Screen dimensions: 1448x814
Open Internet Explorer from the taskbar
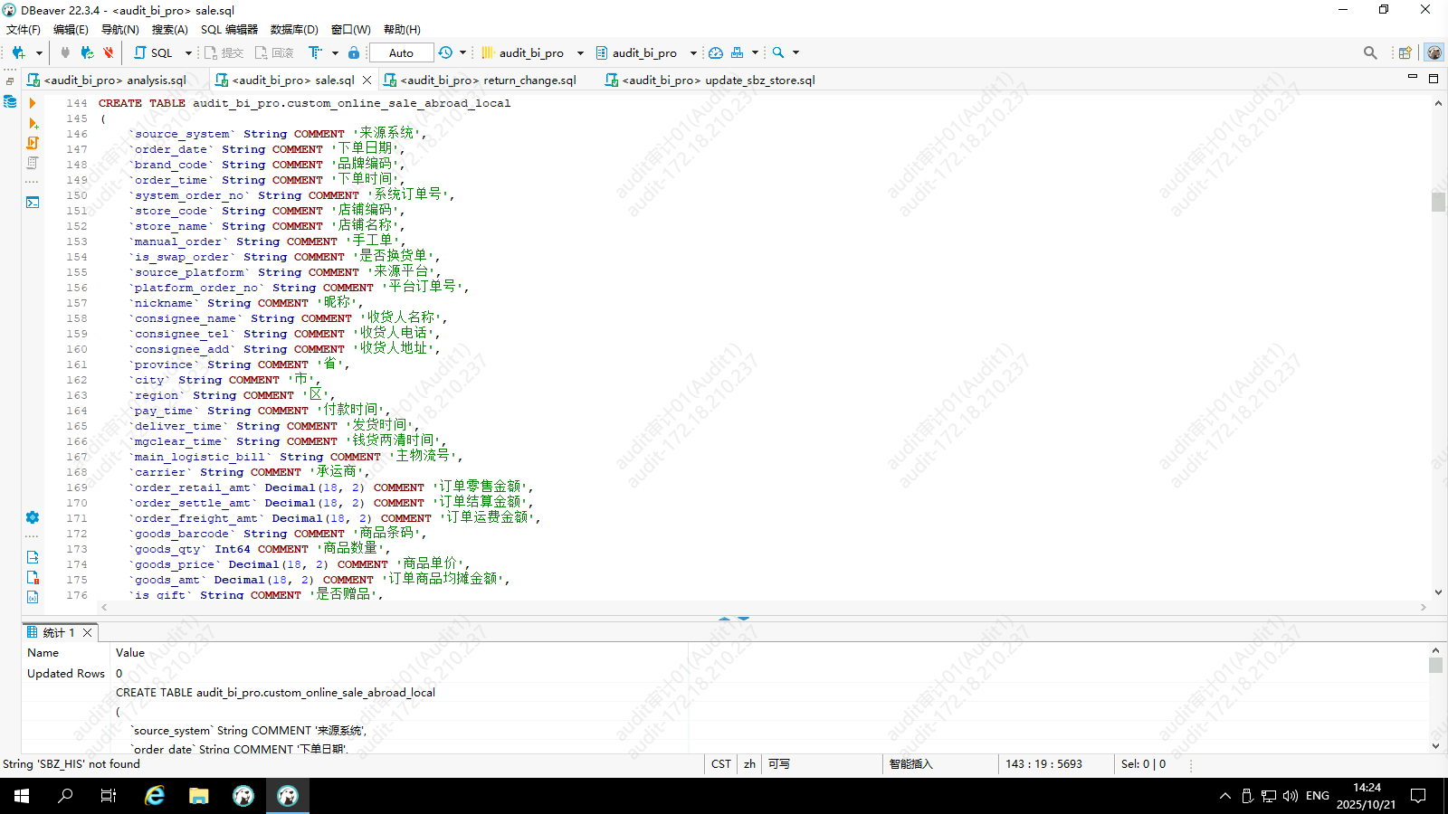pos(155,796)
